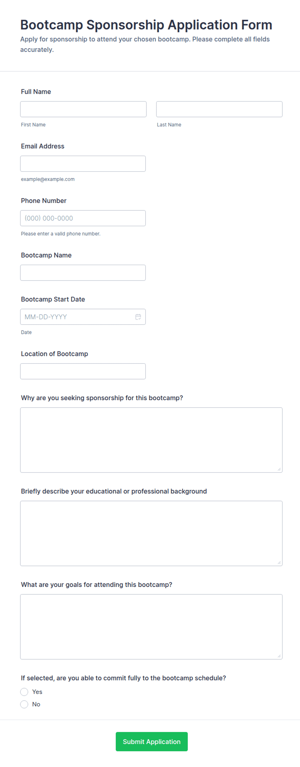Focus the Bootcamp Name text field

[x=83, y=273]
